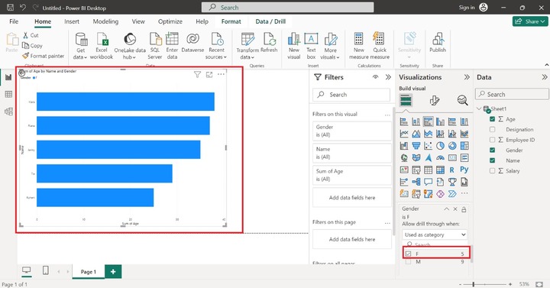Open the File menu

pyautogui.click(x=14, y=21)
